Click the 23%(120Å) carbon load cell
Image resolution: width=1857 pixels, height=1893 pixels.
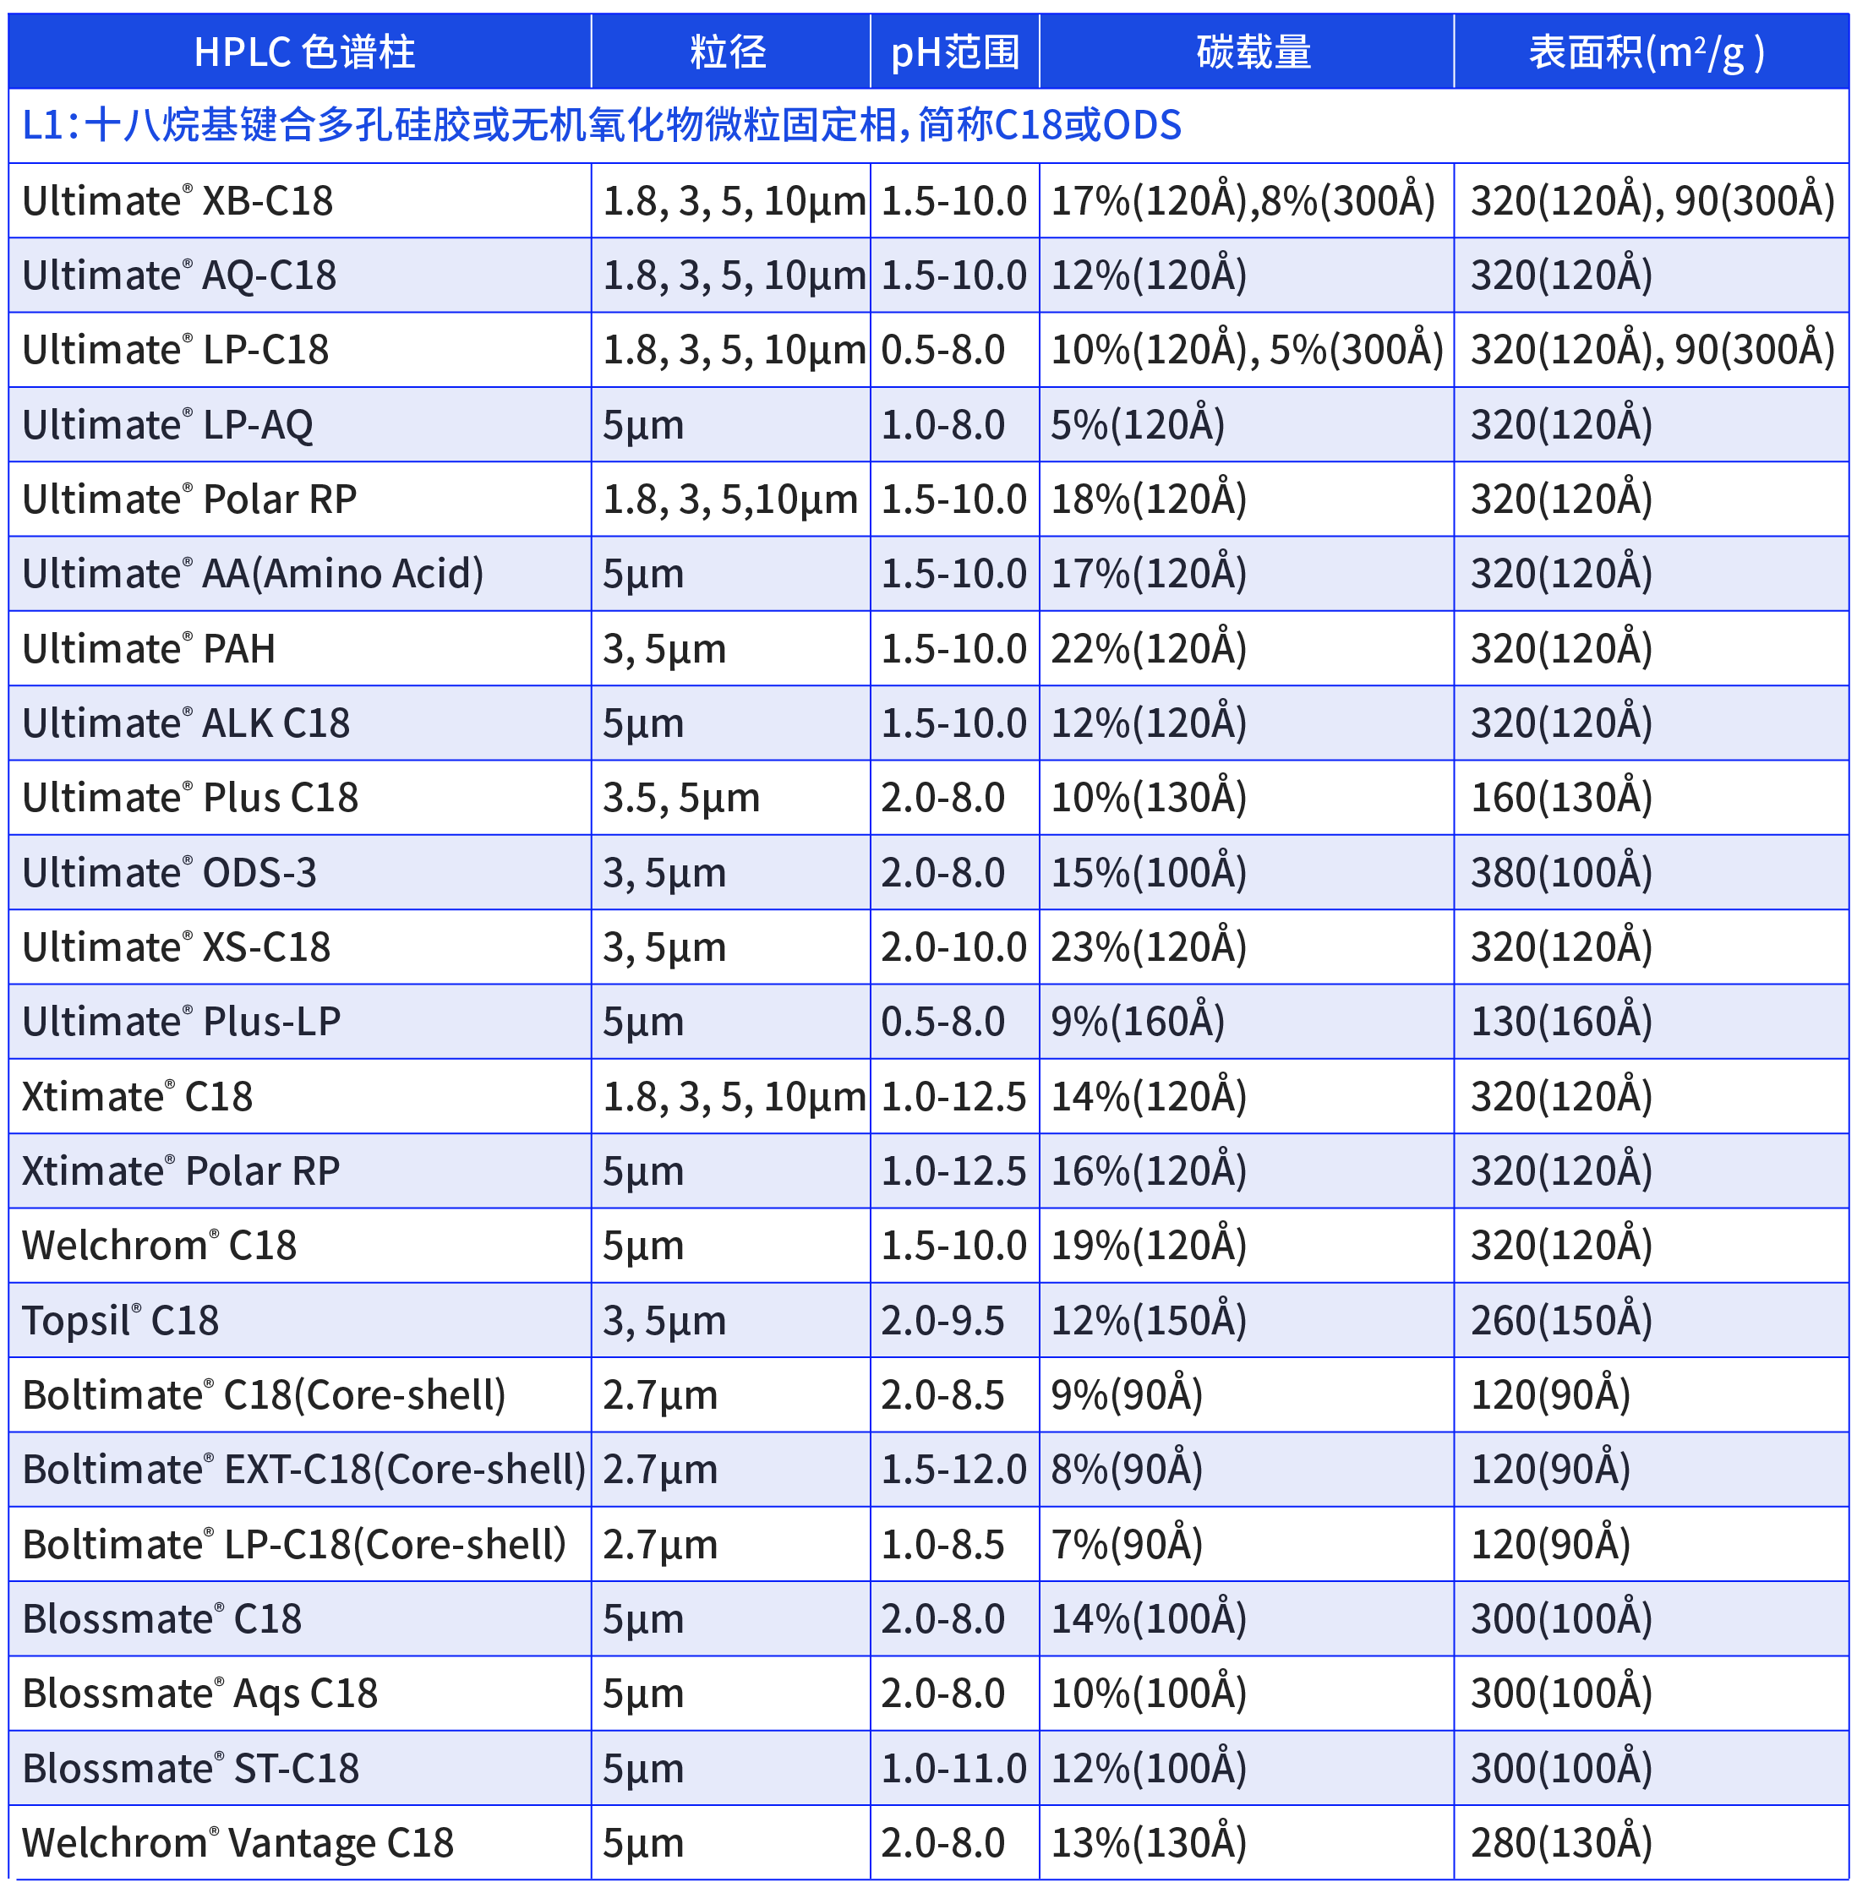click(x=1149, y=947)
